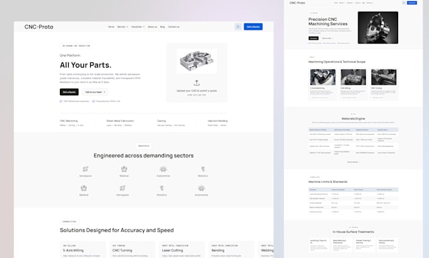
Task: Select the Robotics icon in the second sector row
Action: 162,188
